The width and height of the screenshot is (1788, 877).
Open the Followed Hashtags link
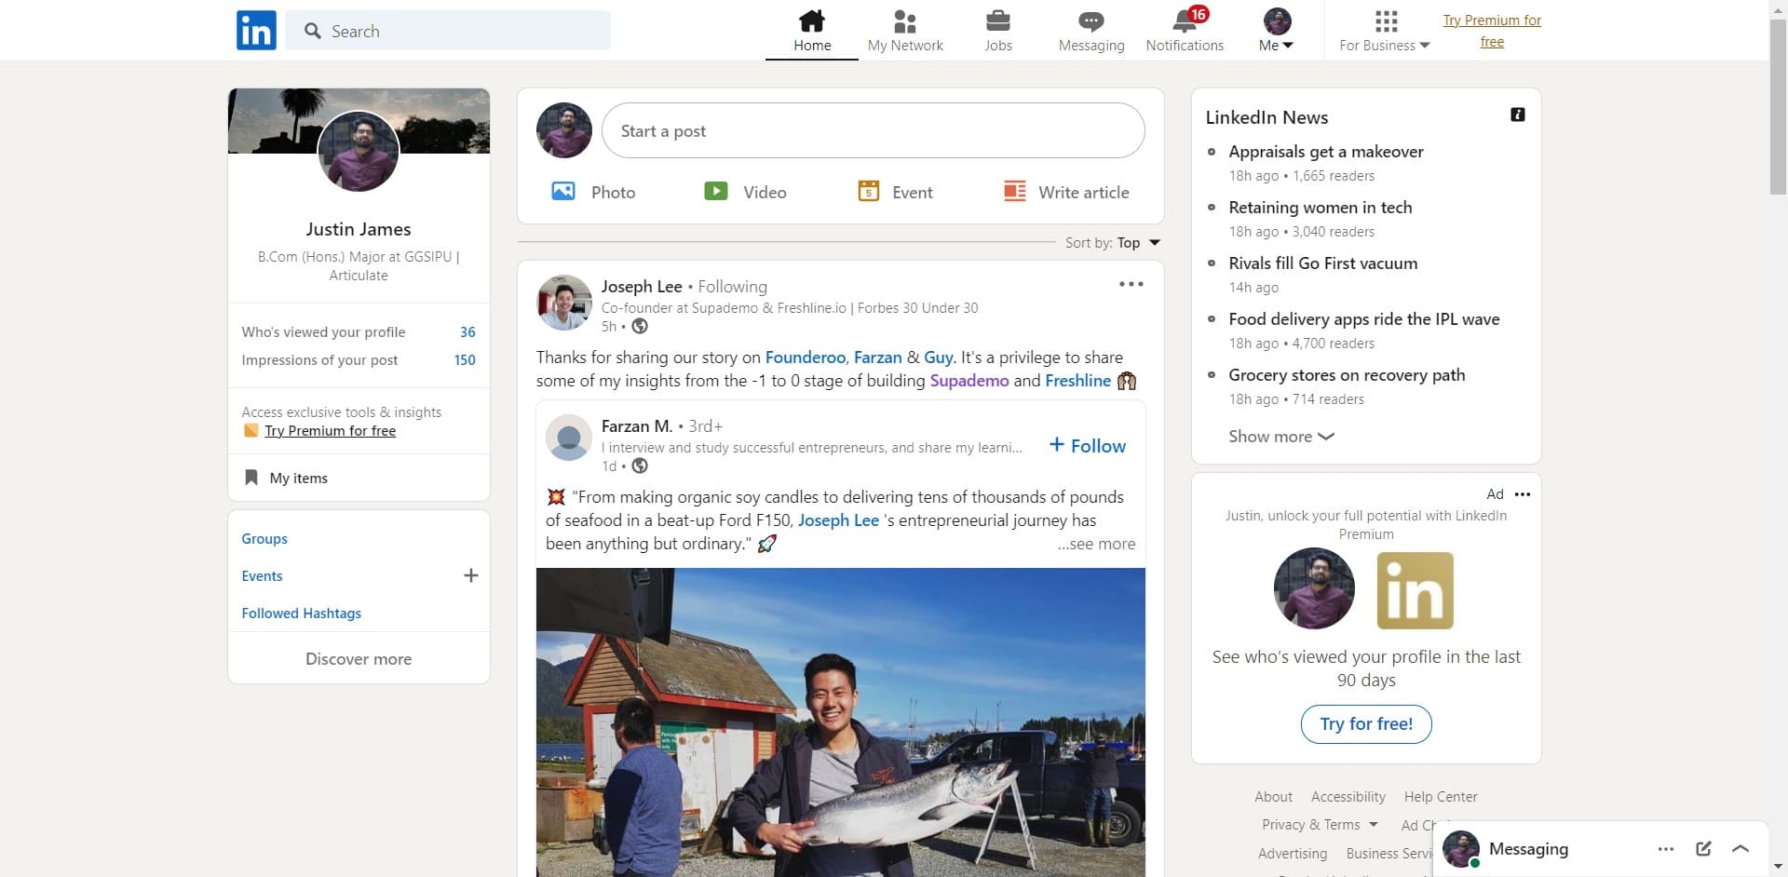pyautogui.click(x=301, y=614)
